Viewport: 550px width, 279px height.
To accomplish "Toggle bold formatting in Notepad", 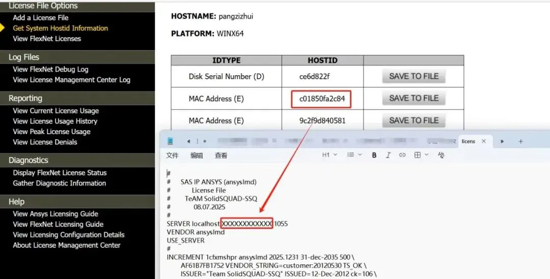I will coord(374,155).
